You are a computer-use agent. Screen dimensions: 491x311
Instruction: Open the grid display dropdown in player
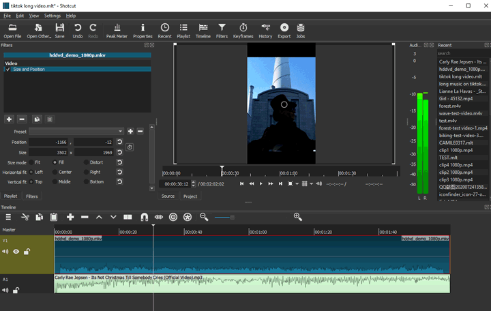pos(312,183)
